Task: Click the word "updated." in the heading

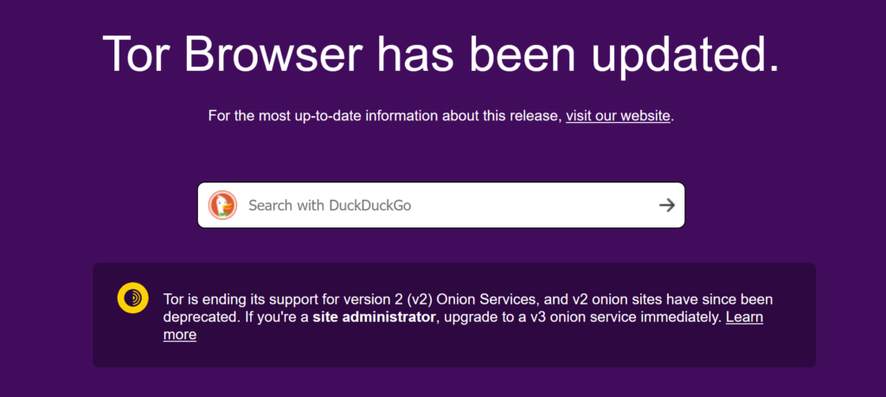Action: point(685,56)
